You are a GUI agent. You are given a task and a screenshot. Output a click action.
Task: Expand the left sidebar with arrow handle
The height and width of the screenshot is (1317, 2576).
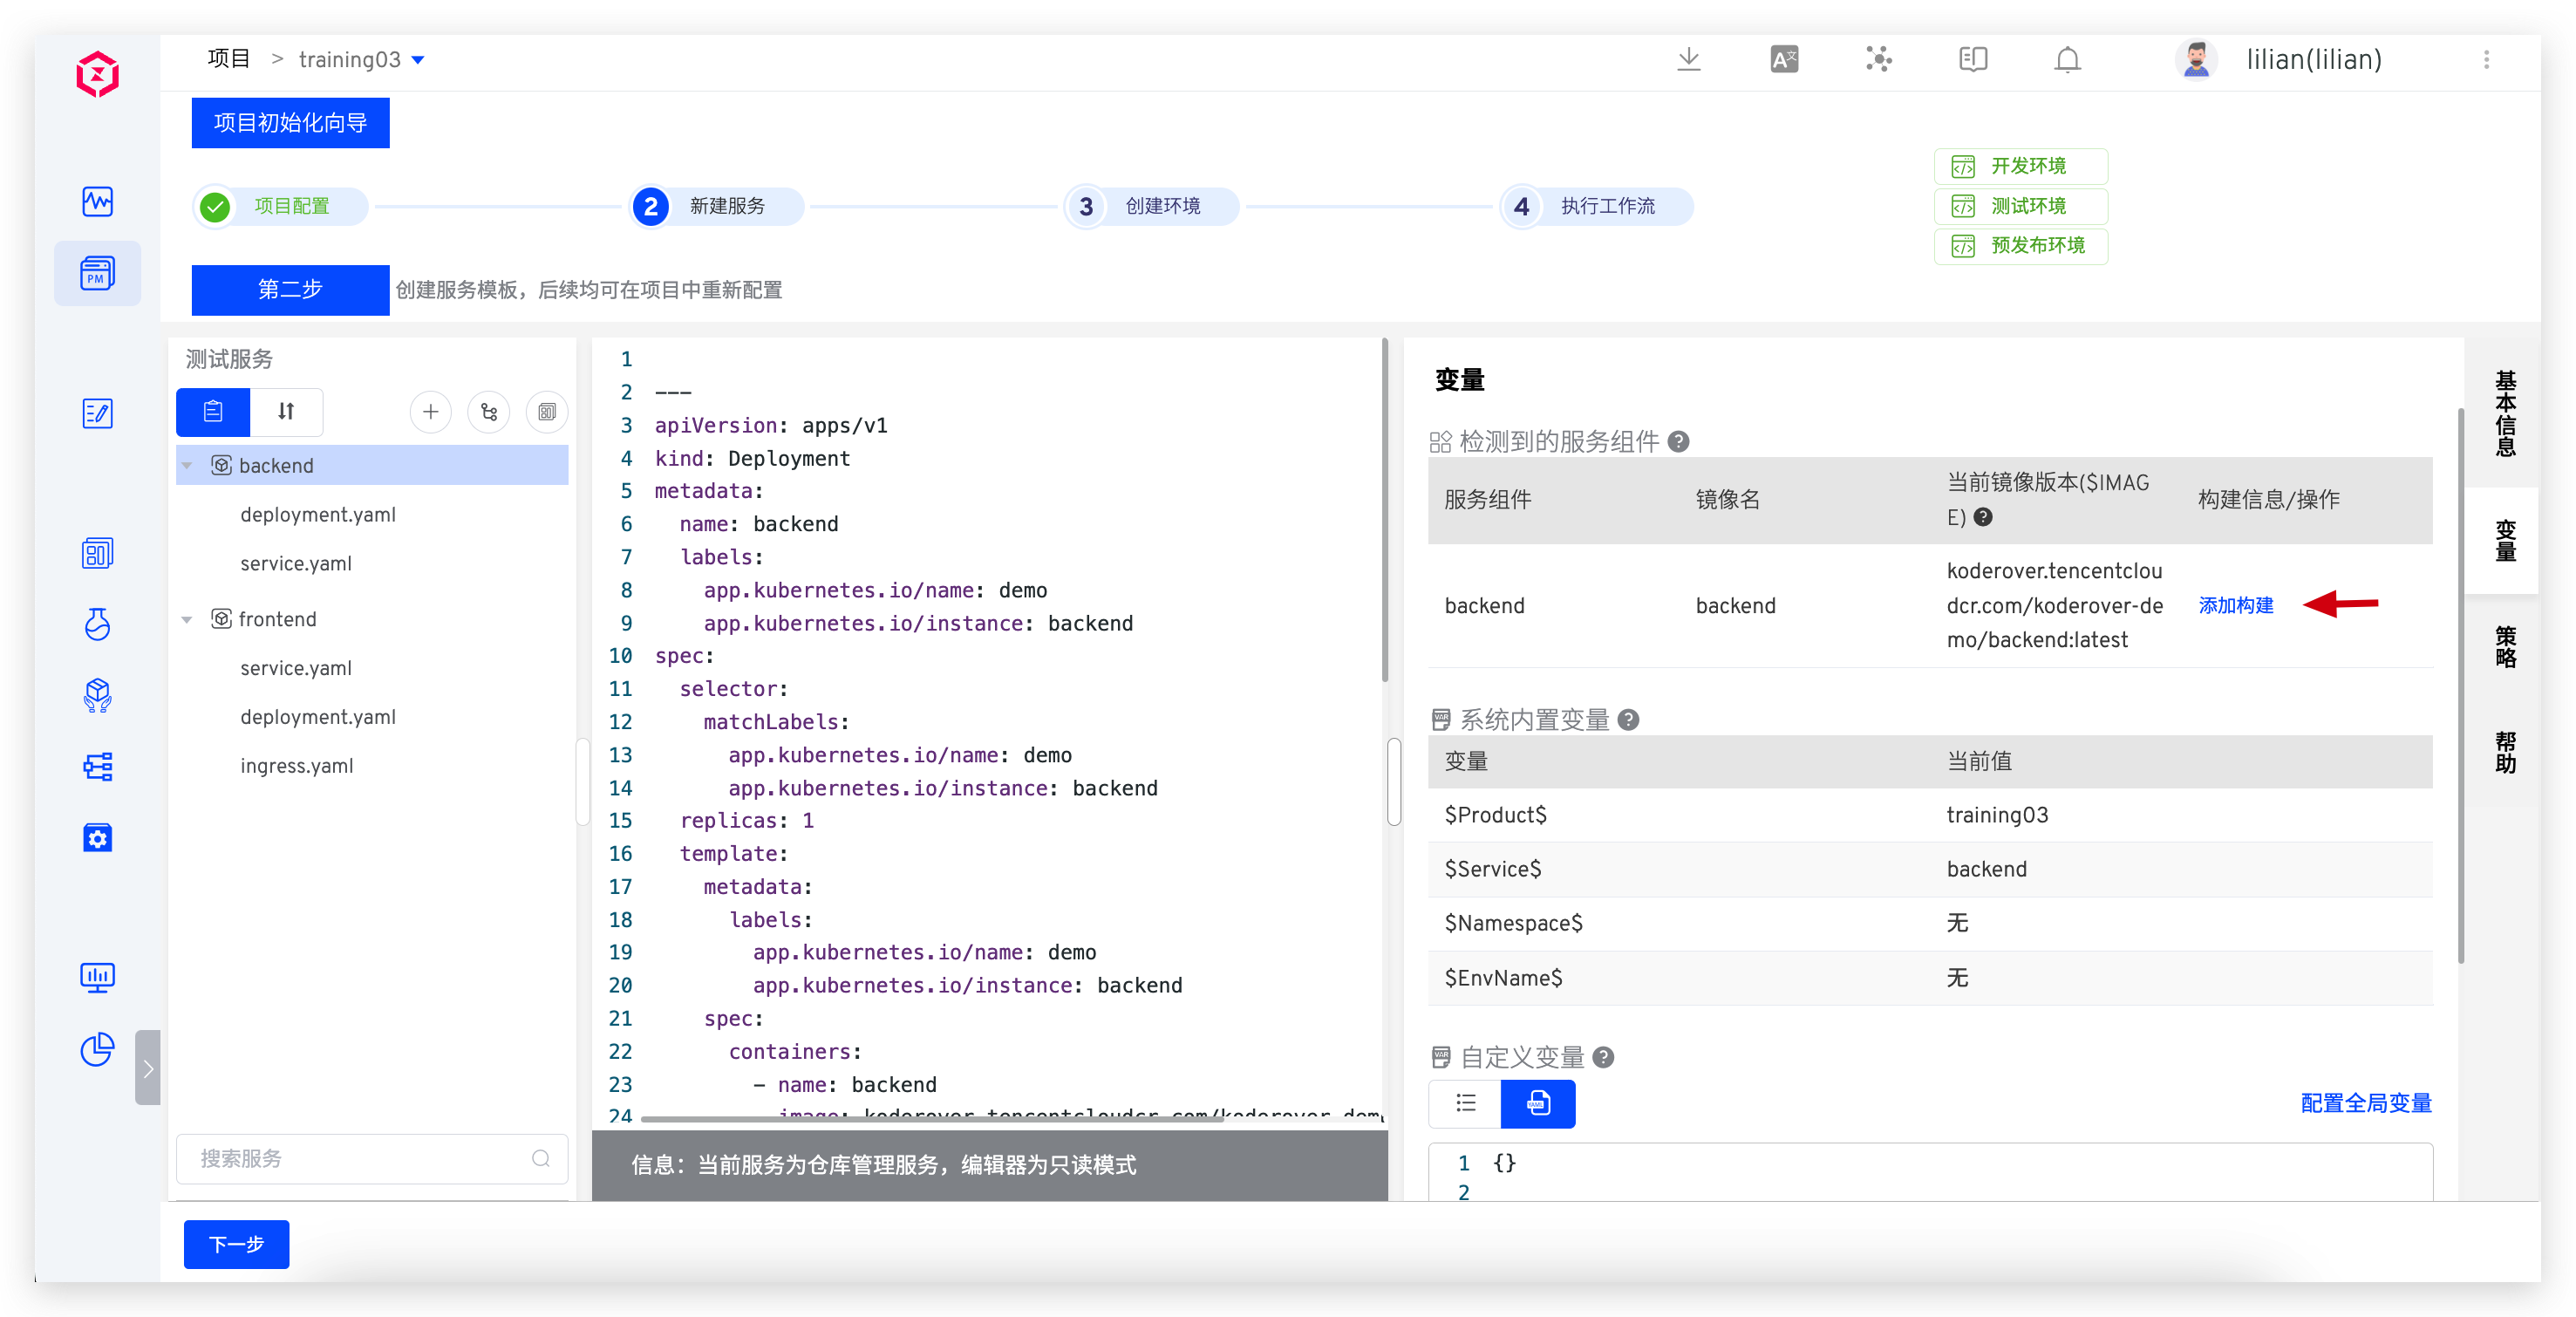coord(148,1068)
